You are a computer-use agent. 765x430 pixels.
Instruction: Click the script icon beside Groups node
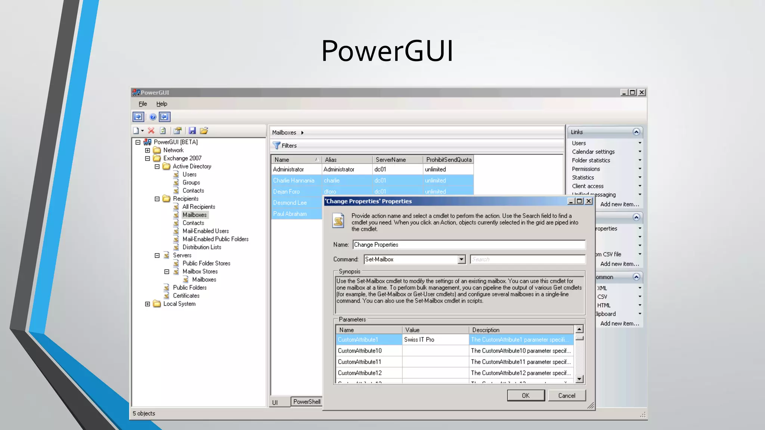(176, 183)
